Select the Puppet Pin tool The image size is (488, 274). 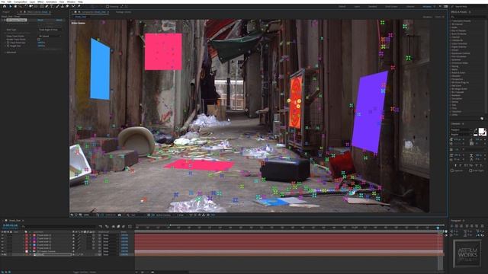point(79,6)
